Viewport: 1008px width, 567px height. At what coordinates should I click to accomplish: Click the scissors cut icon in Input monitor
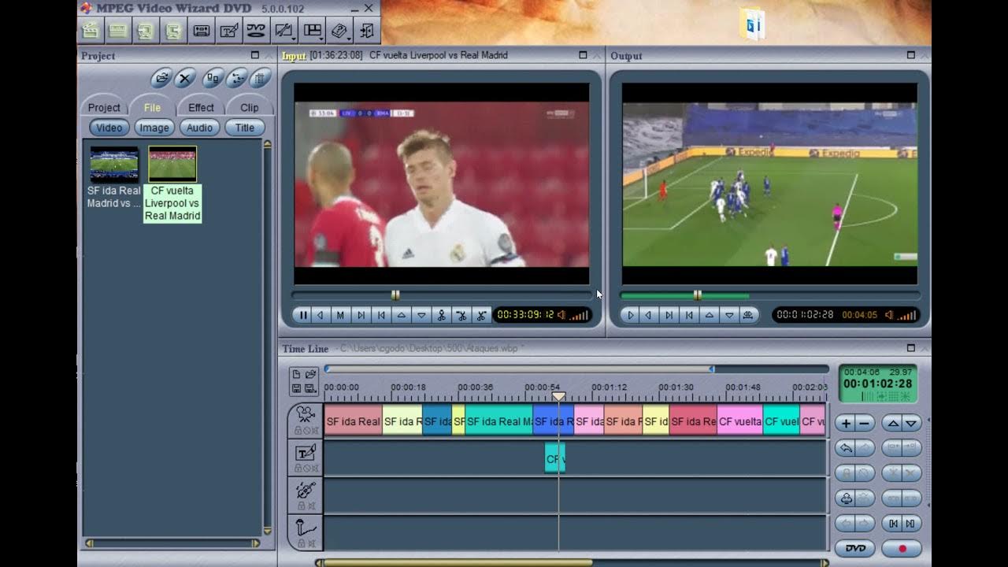click(441, 315)
